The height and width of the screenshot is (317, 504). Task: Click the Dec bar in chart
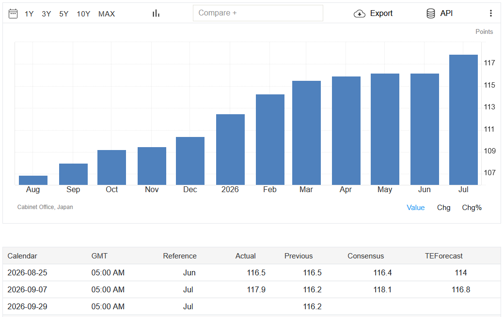[190, 161]
